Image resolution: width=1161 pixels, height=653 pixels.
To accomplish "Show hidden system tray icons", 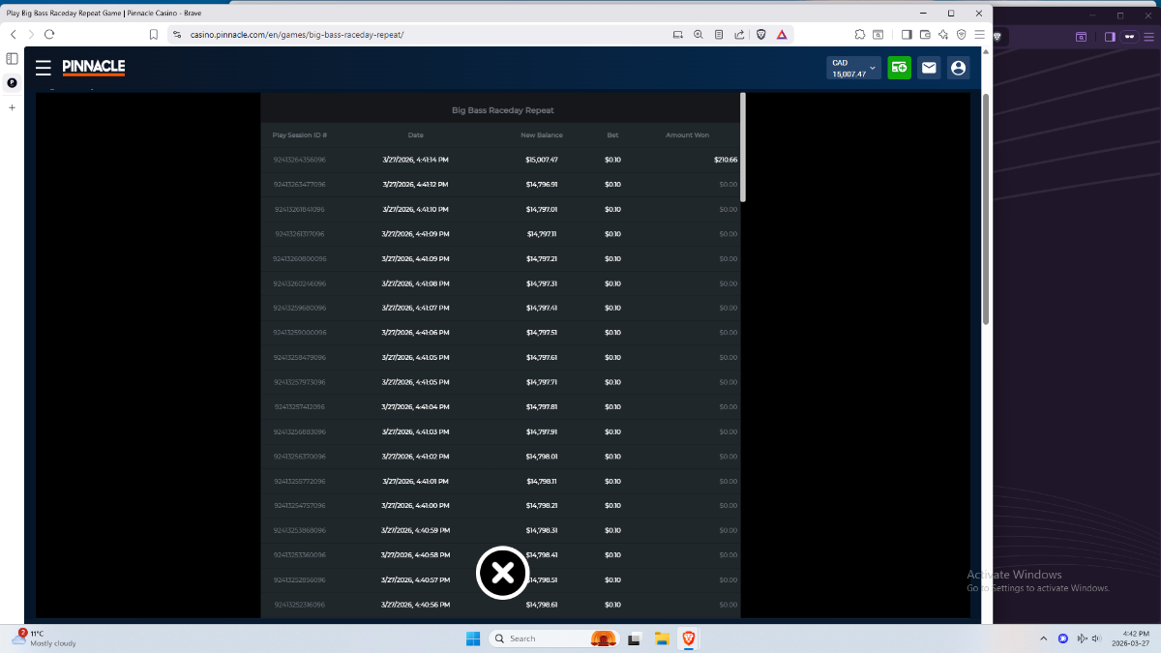I will (1043, 638).
